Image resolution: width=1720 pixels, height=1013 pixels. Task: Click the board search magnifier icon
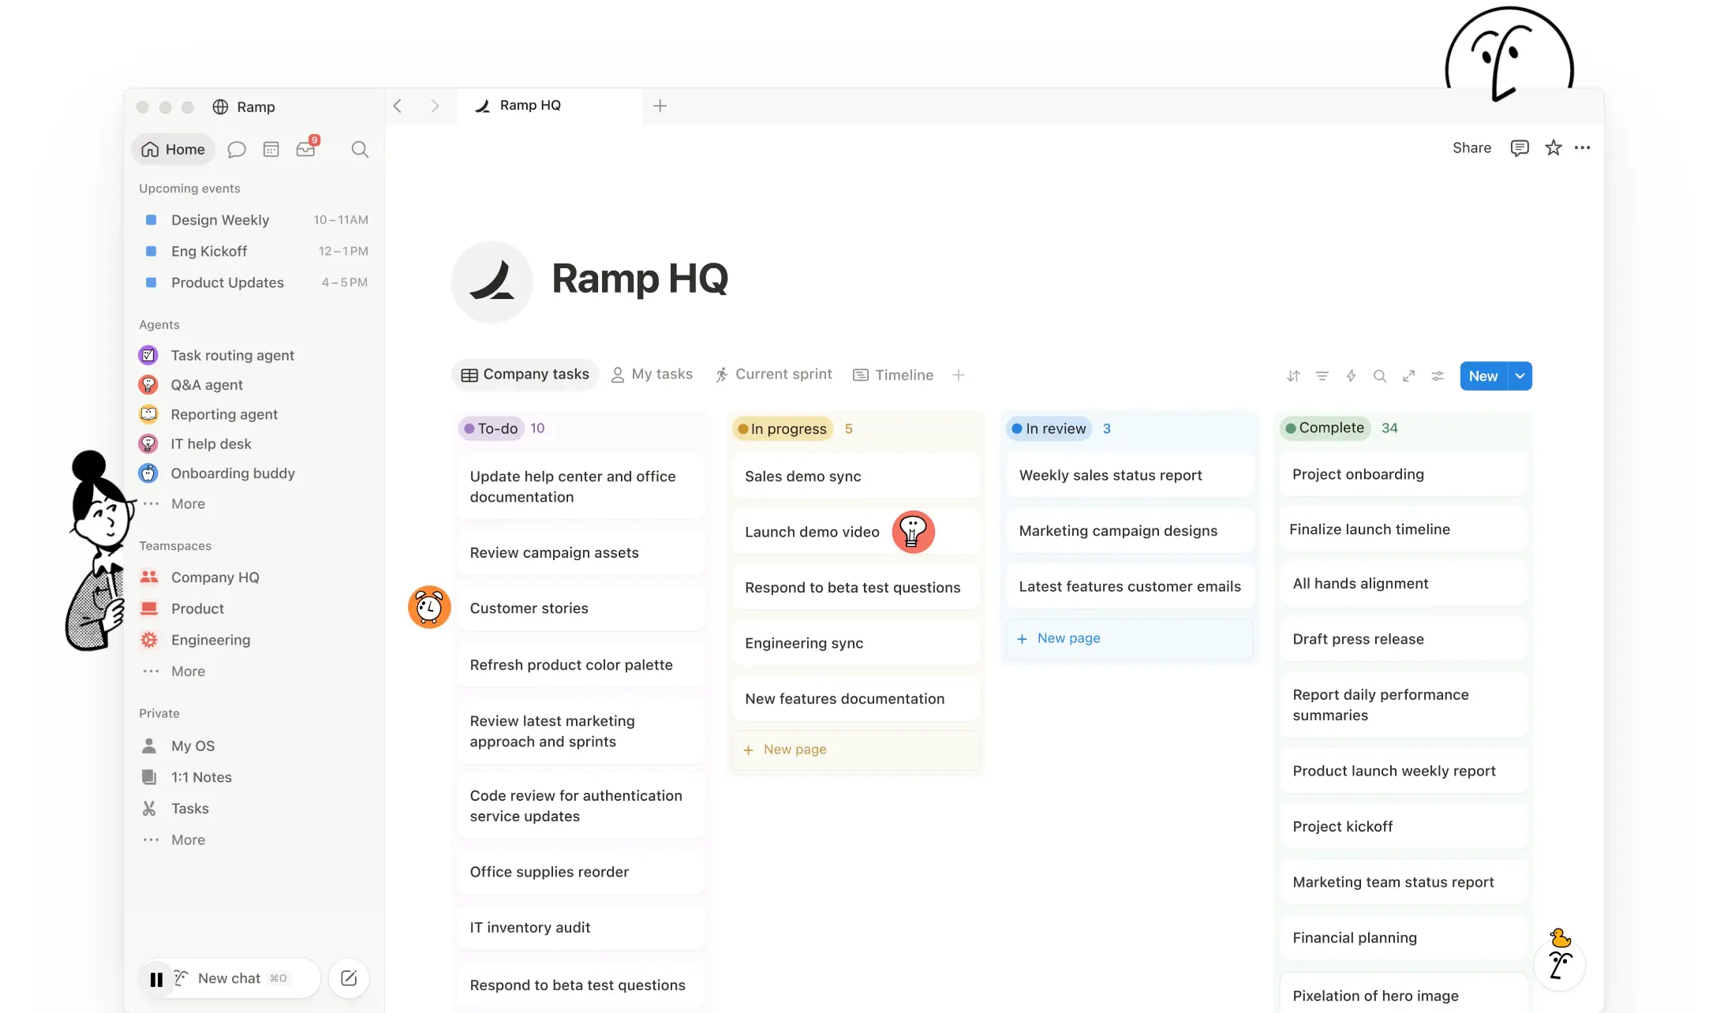[1380, 376]
